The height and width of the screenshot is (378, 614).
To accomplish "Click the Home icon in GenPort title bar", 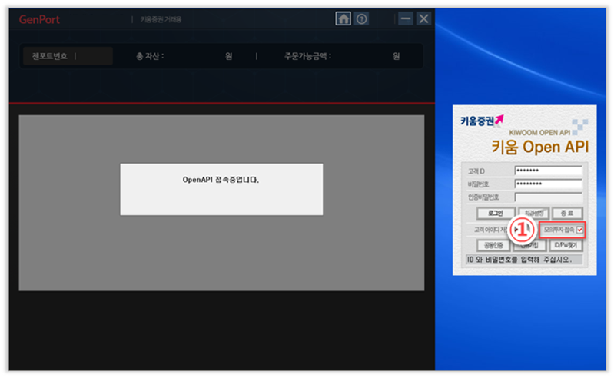I will point(344,18).
